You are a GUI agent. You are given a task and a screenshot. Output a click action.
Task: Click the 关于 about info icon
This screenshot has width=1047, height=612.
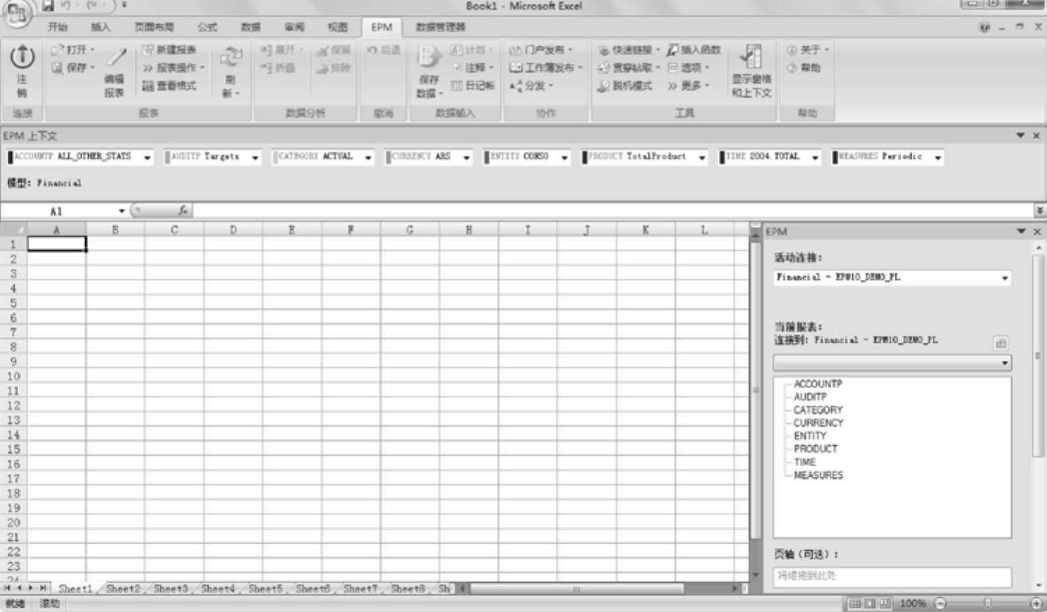click(x=792, y=50)
